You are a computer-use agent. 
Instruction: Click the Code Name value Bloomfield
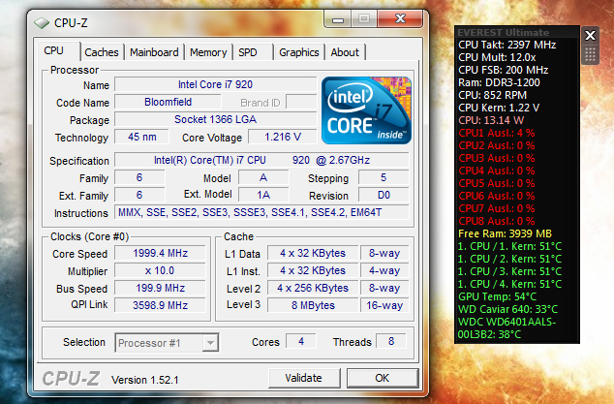click(x=168, y=102)
